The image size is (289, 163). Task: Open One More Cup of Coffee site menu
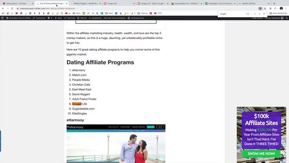point(18,18)
